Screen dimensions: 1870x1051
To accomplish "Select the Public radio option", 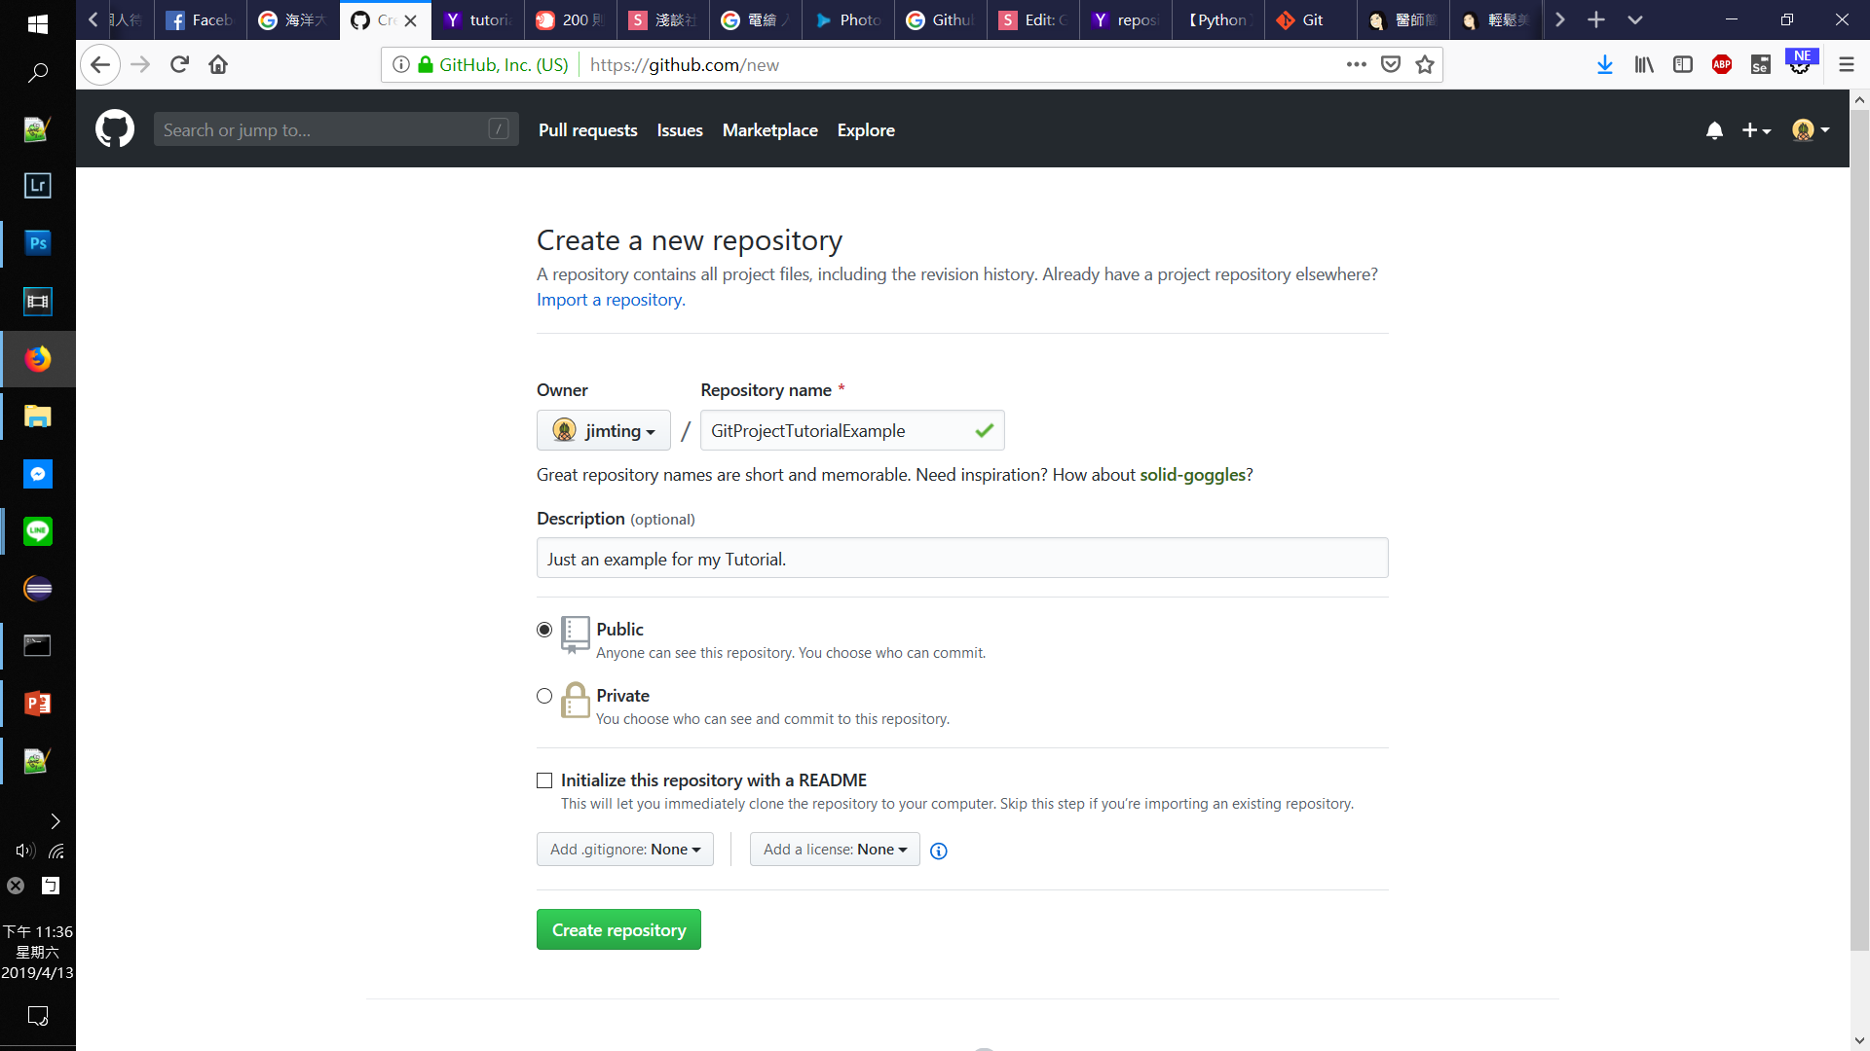I will click(544, 630).
